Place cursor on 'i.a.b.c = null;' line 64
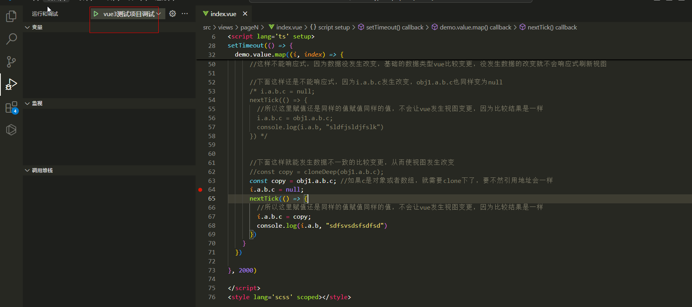Viewport: 692px width, 307px height. pyautogui.click(x=276, y=190)
